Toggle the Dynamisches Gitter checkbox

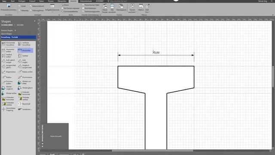(x=83, y=5)
